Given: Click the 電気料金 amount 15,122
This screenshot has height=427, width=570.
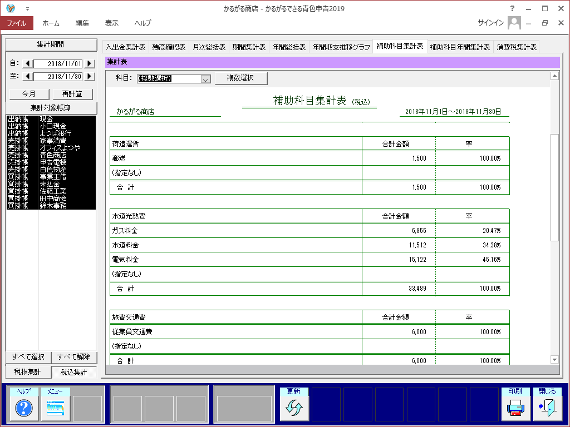Looking at the screenshot, I should [417, 260].
